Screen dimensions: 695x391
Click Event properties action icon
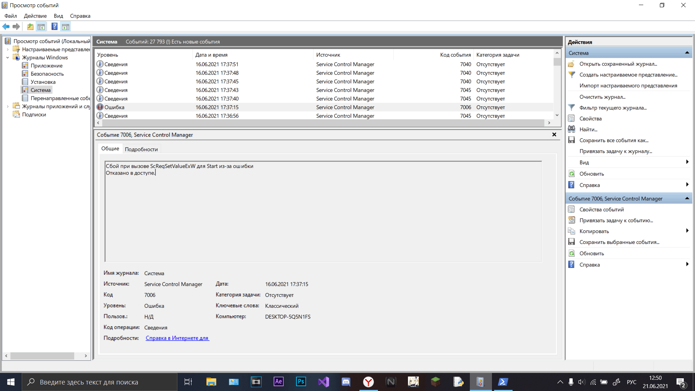click(572, 209)
